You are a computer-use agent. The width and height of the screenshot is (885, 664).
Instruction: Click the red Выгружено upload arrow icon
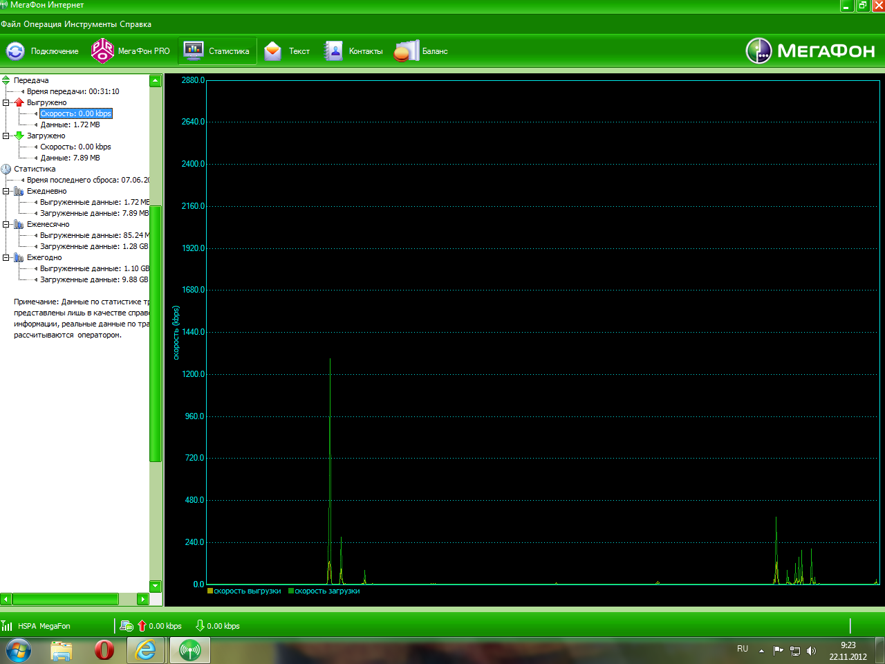point(19,102)
